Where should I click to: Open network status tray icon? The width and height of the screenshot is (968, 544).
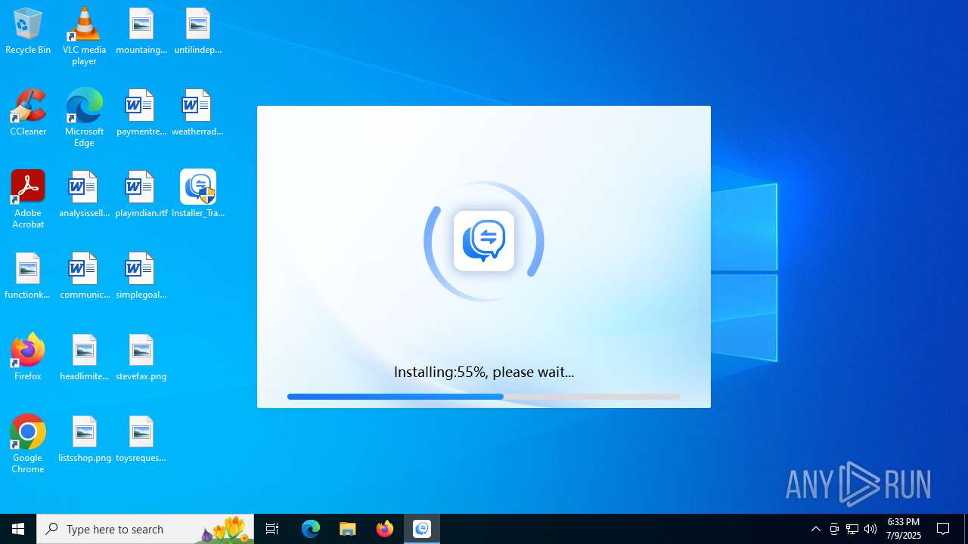[852, 529]
